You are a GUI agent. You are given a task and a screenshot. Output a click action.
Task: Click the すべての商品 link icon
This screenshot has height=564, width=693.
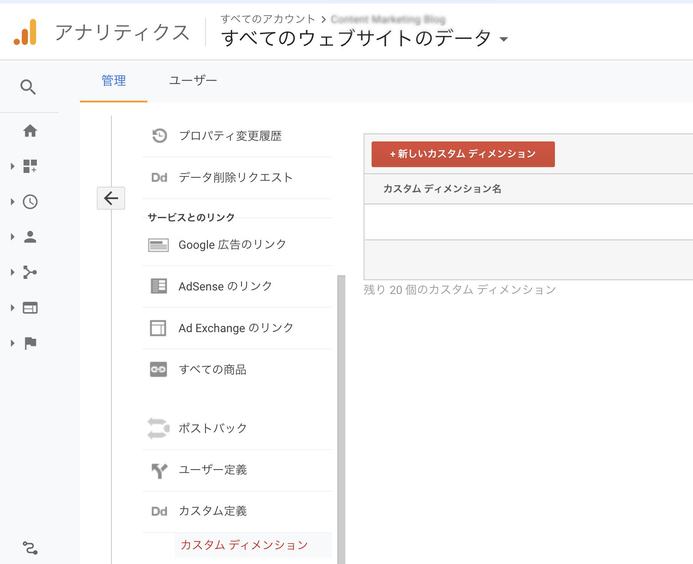click(158, 369)
